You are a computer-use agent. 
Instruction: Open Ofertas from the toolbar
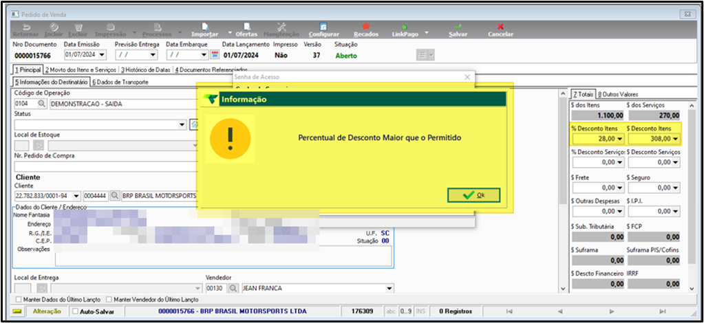click(246, 30)
